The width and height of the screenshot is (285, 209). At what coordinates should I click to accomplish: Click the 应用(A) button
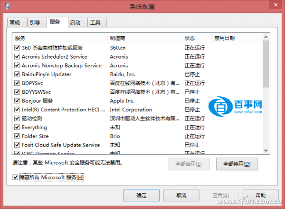pyautogui.click(x=221, y=195)
